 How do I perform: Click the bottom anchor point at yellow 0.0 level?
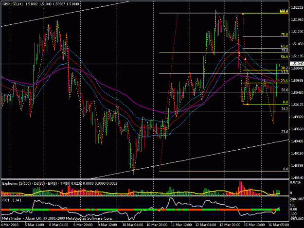(248, 105)
